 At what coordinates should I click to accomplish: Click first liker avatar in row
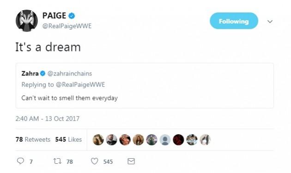click(98, 140)
